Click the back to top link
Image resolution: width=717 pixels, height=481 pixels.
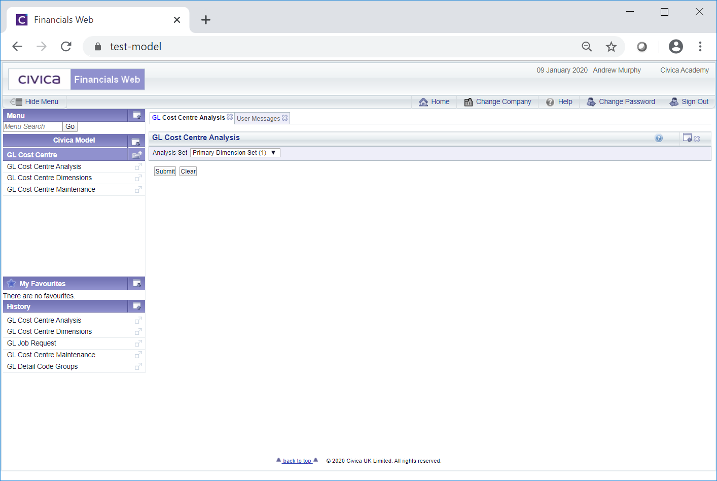[297, 461]
